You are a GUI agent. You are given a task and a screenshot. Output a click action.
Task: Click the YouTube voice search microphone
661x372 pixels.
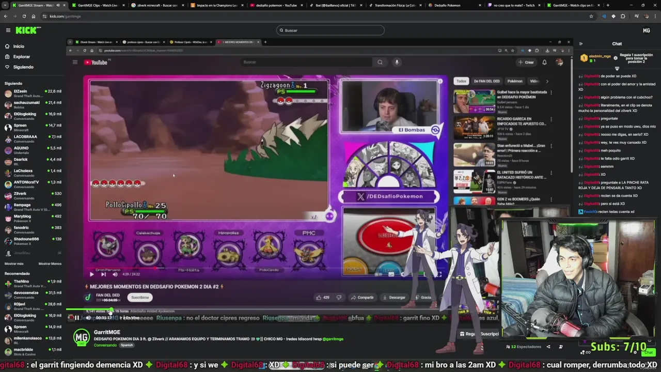click(x=397, y=62)
